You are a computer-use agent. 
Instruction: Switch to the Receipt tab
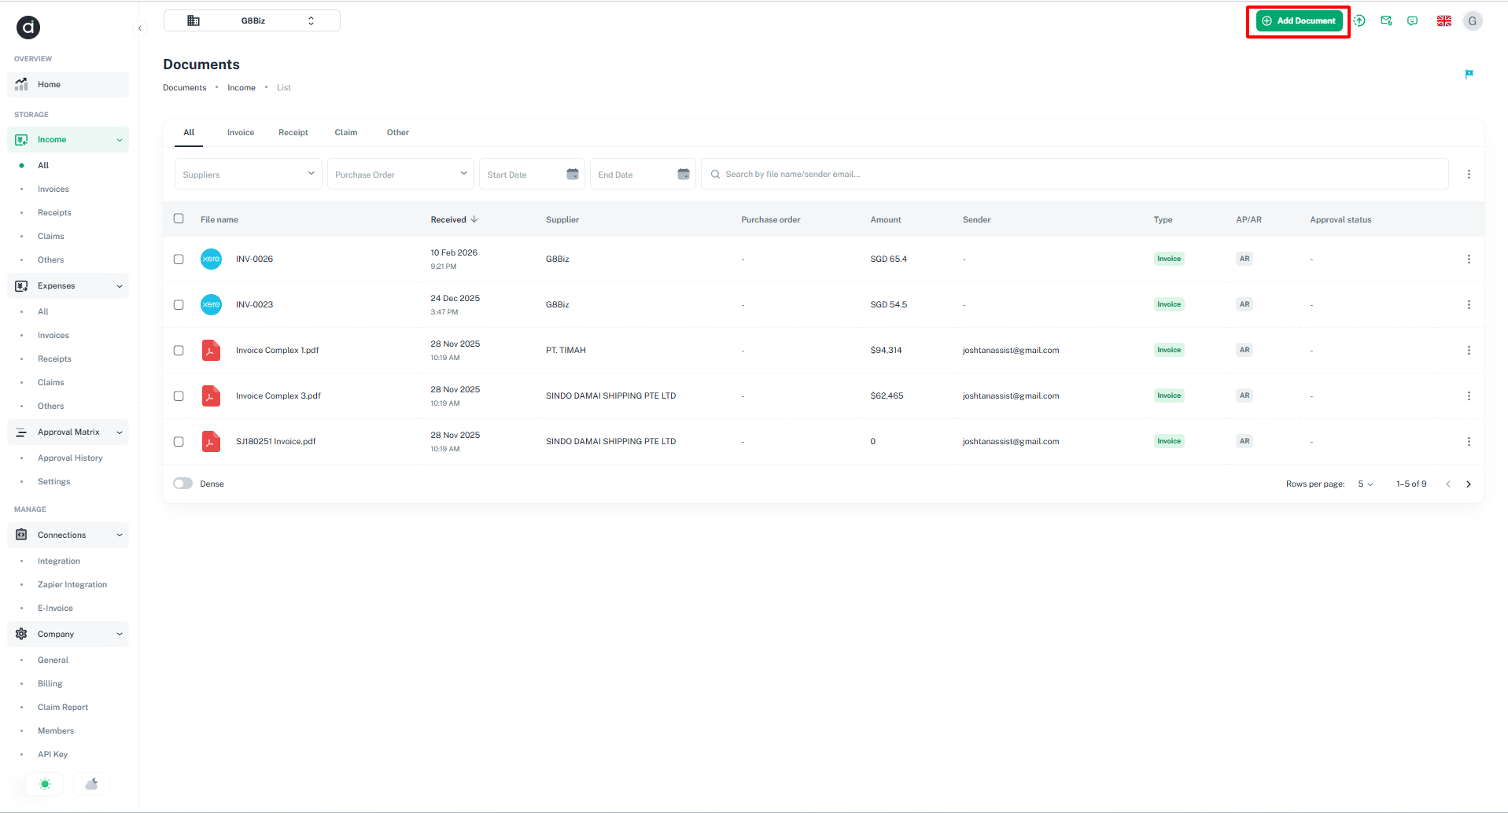(293, 133)
